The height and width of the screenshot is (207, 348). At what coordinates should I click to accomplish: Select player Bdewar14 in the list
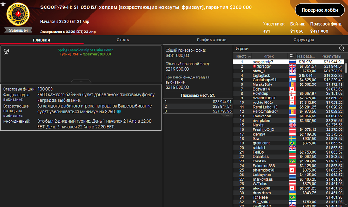tap(289, 89)
